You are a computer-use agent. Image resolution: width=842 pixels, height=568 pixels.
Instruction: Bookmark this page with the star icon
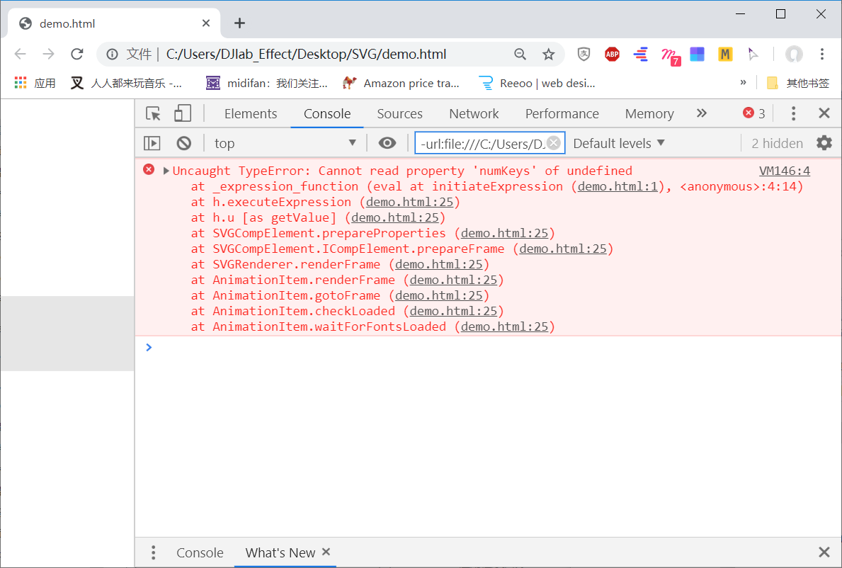[x=548, y=55]
